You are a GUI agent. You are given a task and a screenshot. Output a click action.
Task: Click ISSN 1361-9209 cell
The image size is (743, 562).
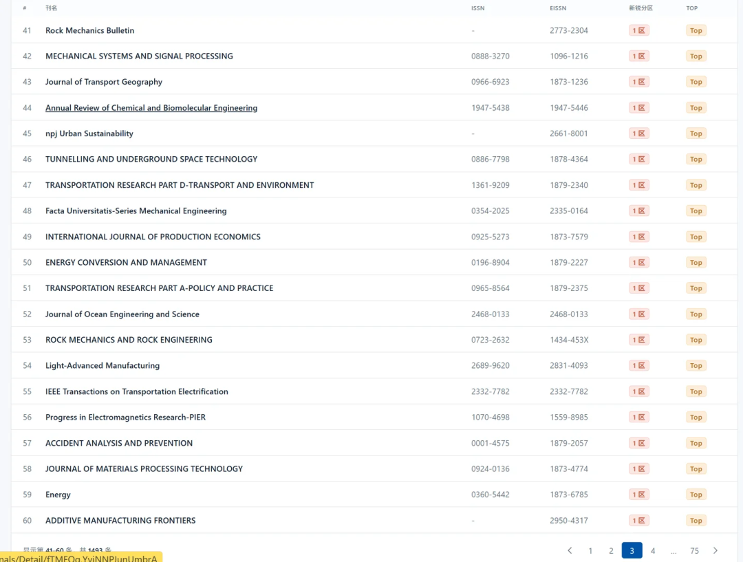click(x=491, y=185)
